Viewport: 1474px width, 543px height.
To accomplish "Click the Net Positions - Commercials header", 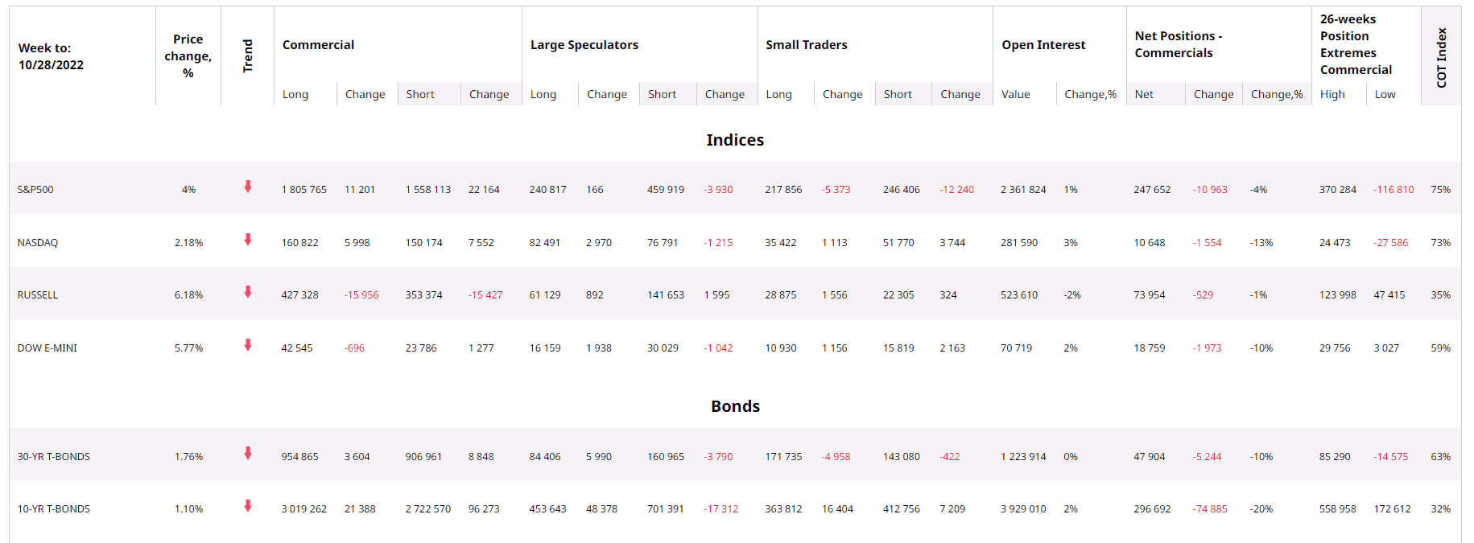I will pyautogui.click(x=1178, y=44).
